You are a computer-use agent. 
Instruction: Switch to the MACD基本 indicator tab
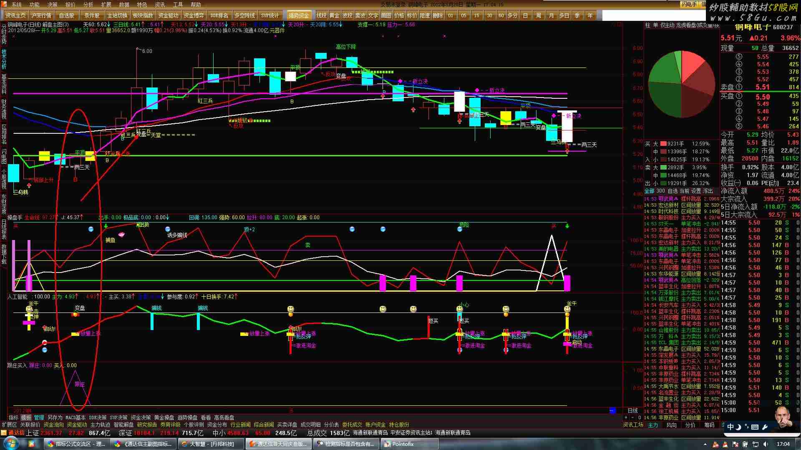(x=75, y=417)
